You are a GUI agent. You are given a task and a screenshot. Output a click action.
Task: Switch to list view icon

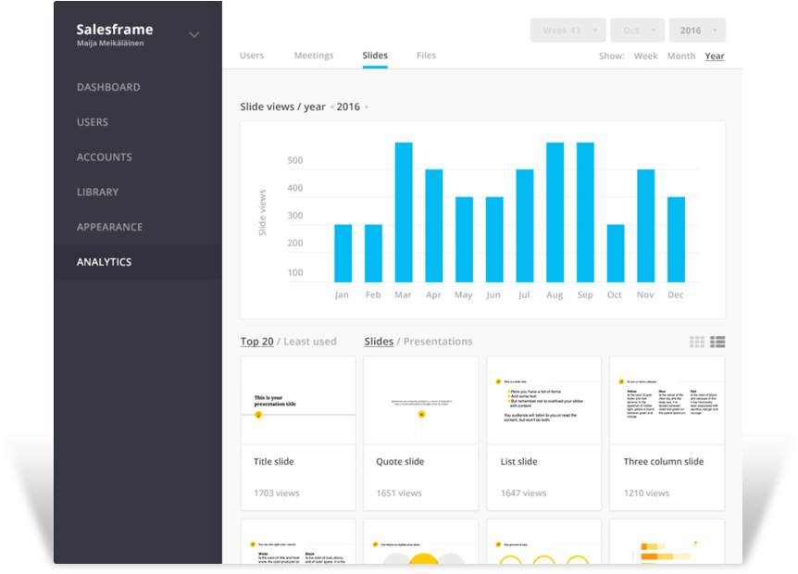[x=717, y=342]
